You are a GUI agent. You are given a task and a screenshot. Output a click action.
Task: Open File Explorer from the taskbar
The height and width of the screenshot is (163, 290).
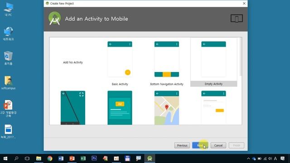39,158
